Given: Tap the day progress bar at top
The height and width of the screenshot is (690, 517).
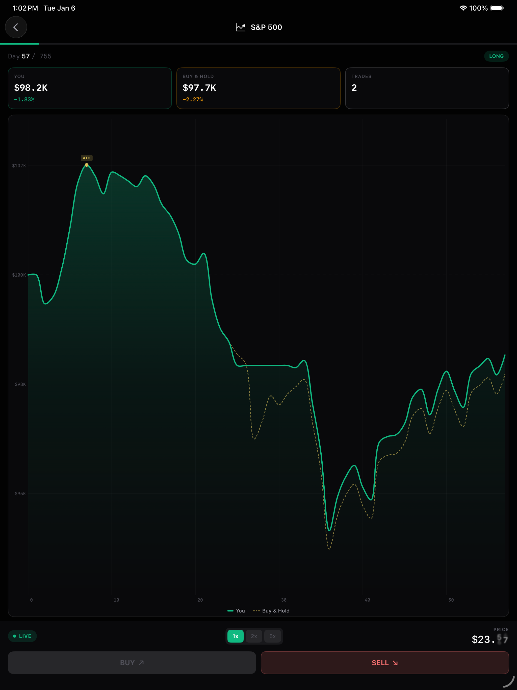Looking at the screenshot, I should pos(258,44).
